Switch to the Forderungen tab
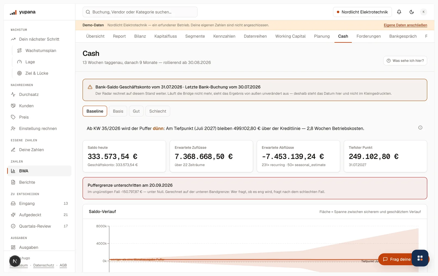 [368, 36]
